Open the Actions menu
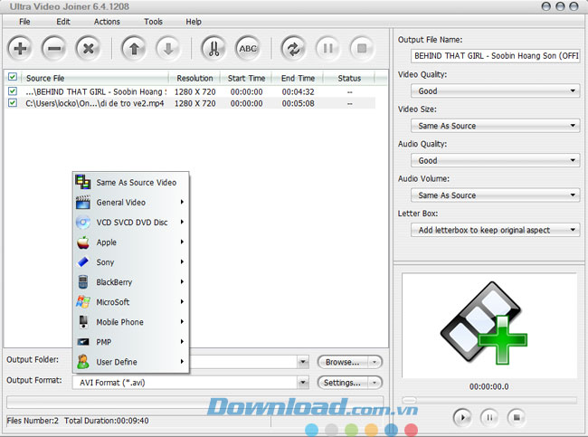The image size is (588, 437). (x=107, y=22)
